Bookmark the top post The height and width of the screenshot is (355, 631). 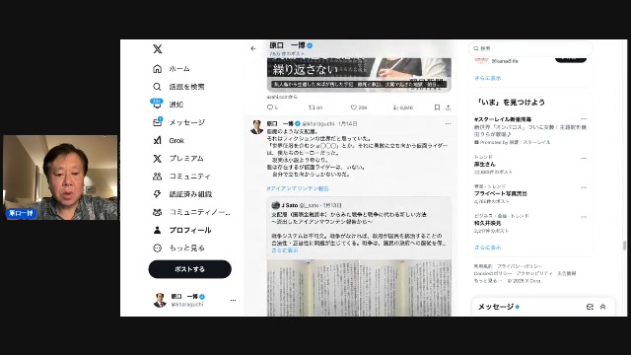[x=437, y=107]
